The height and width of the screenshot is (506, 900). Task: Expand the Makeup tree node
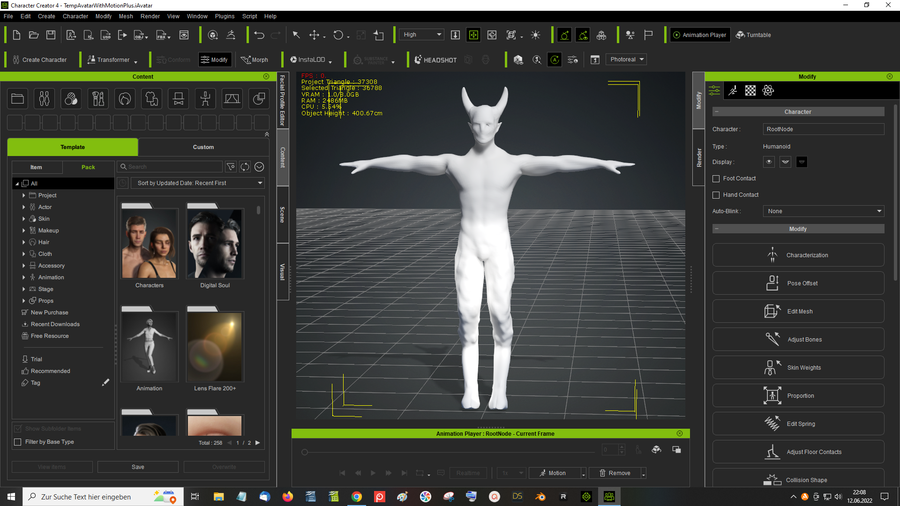point(23,231)
